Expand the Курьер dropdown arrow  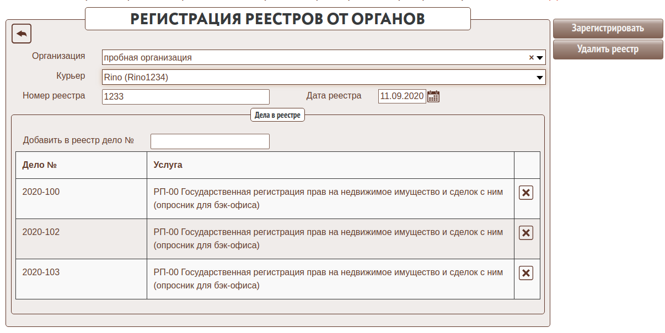[540, 78]
